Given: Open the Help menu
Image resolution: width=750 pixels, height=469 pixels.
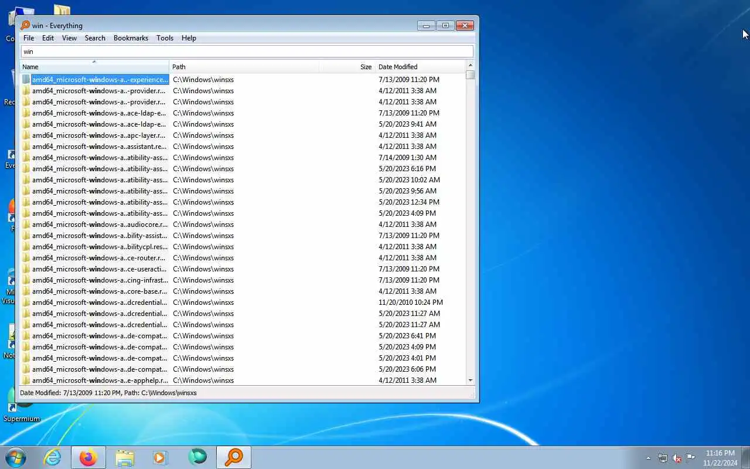Looking at the screenshot, I should pyautogui.click(x=189, y=38).
